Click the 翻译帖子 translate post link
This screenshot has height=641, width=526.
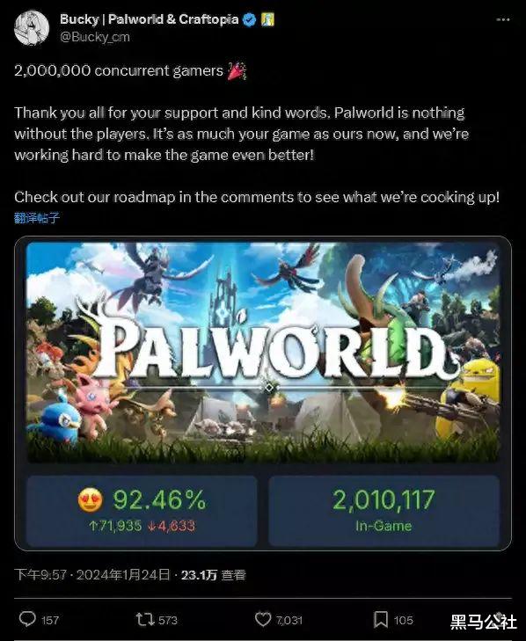pyautogui.click(x=37, y=217)
